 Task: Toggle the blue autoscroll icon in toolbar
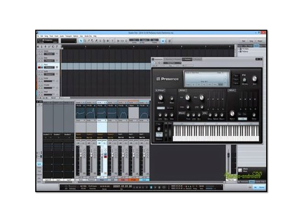coord(163,41)
